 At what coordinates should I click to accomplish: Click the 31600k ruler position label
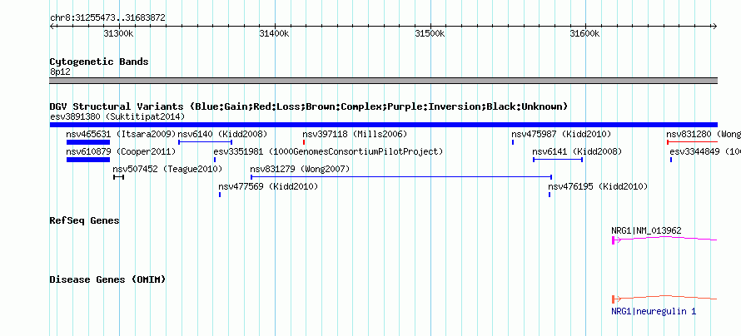584,33
